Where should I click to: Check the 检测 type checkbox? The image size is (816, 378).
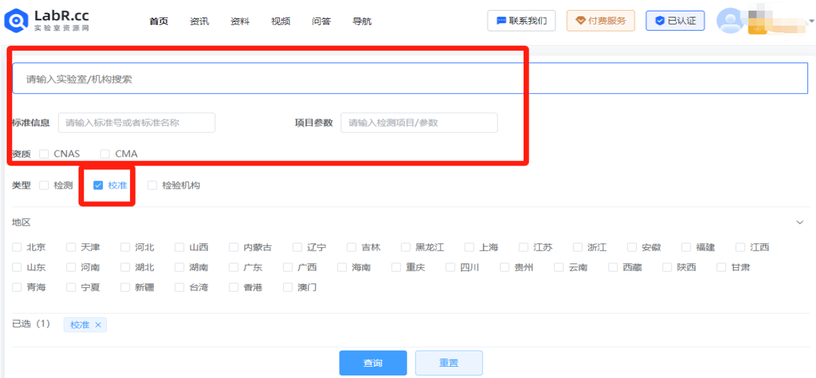point(44,186)
